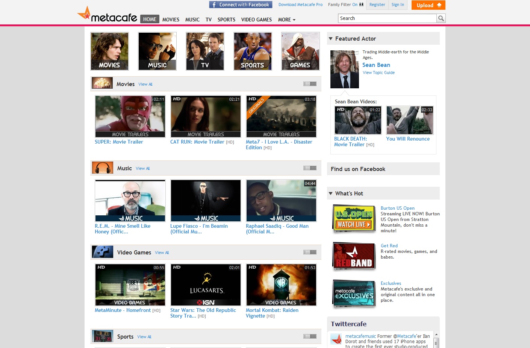Click the orange Upload button
The width and height of the screenshot is (530, 348).
[x=428, y=5]
